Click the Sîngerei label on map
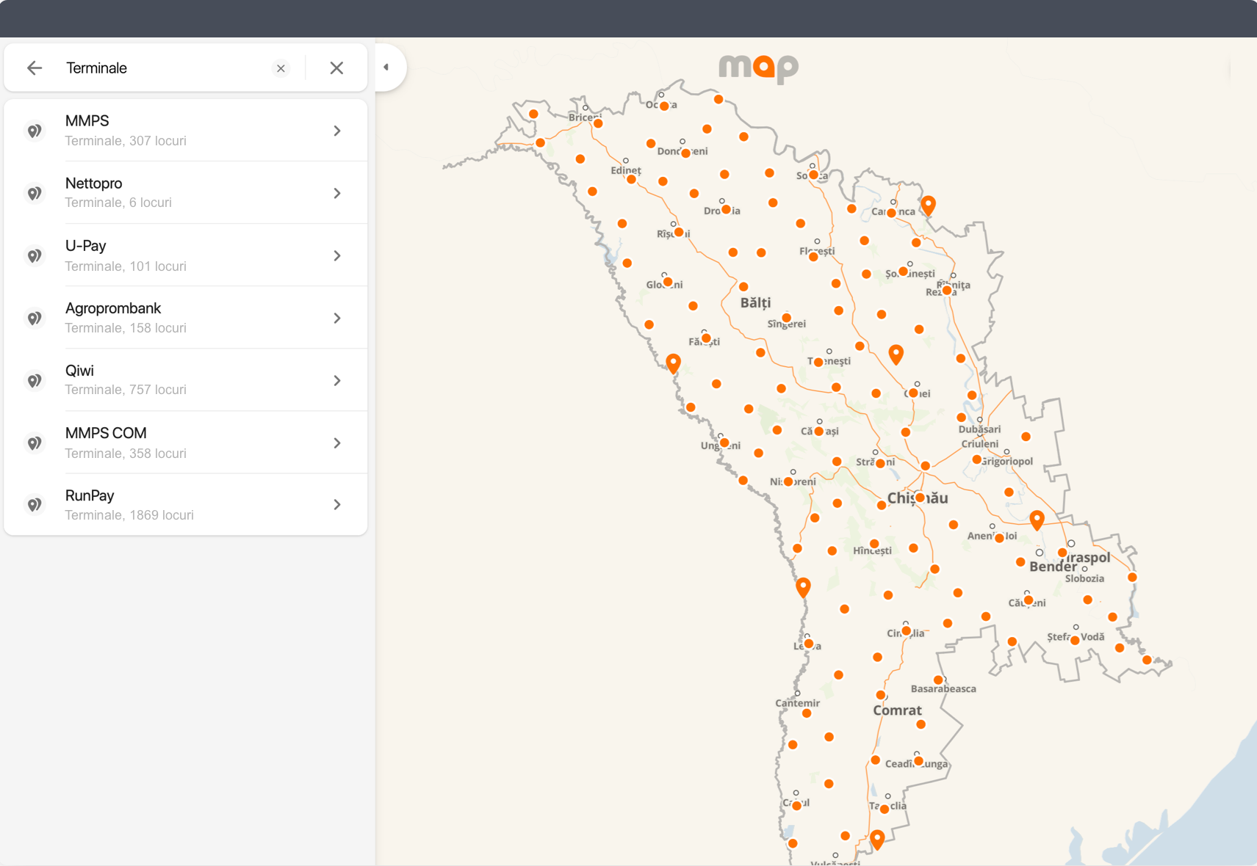 786,324
